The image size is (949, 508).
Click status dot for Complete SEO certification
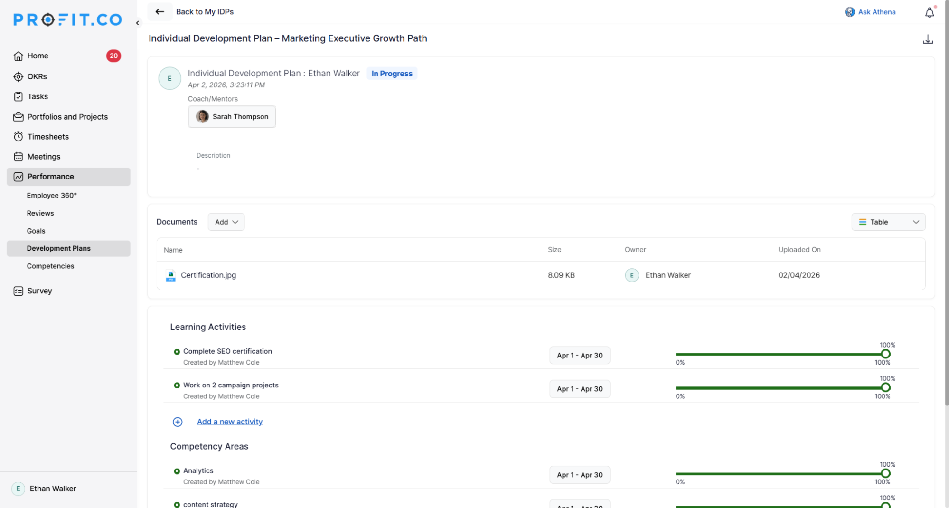[177, 352]
